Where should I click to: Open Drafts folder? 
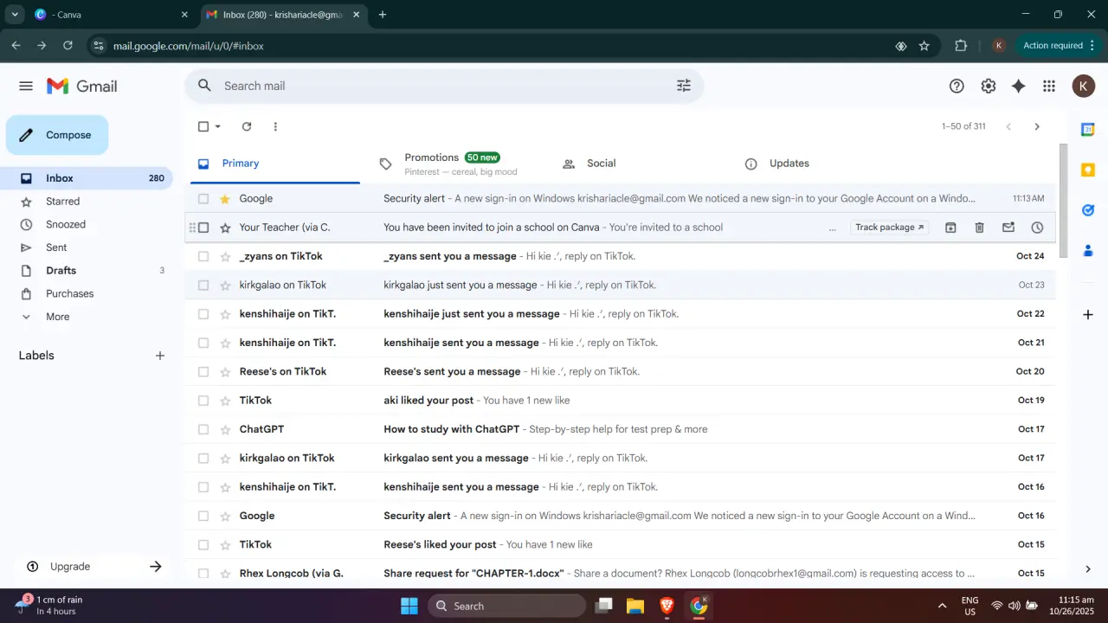click(x=61, y=271)
